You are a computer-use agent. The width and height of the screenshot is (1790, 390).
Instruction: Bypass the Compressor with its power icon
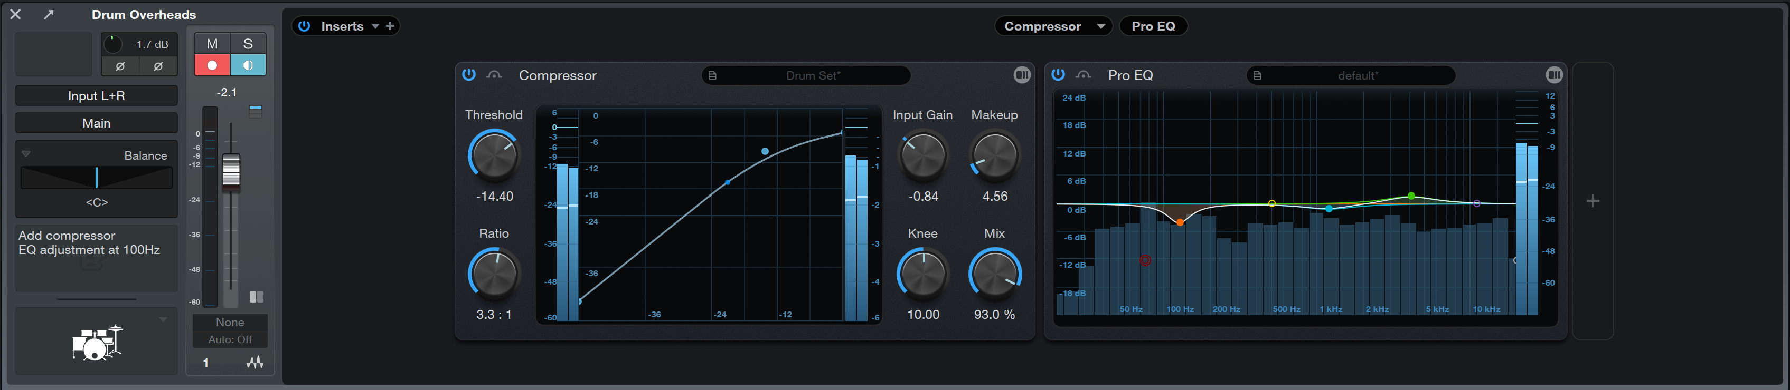(469, 74)
